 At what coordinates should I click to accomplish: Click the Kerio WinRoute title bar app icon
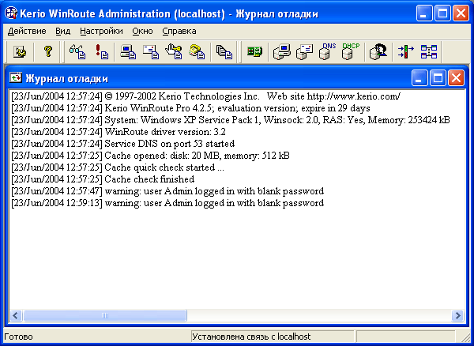(x=11, y=13)
